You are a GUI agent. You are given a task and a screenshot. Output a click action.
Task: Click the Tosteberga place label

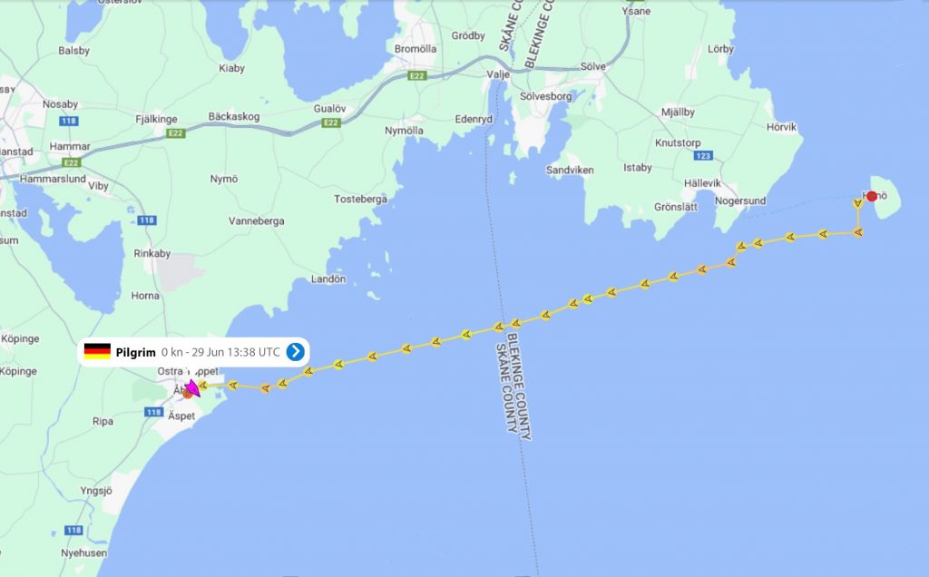tap(360, 199)
